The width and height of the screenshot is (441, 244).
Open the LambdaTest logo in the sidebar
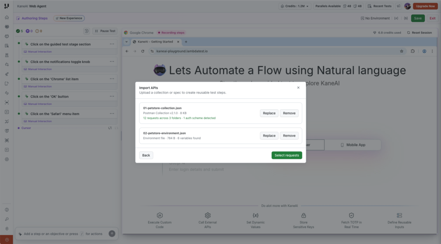coord(7,6)
